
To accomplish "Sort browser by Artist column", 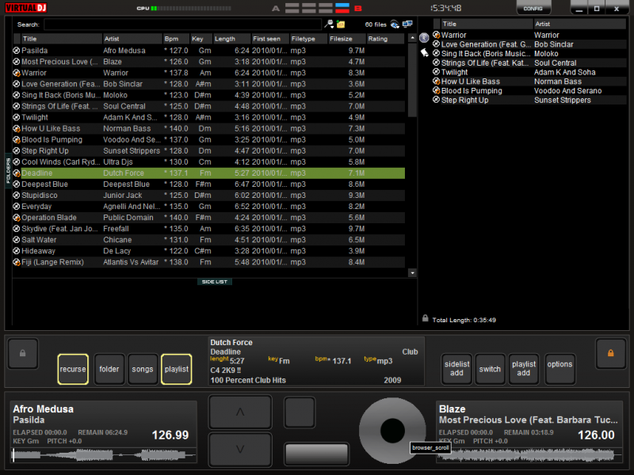I will pyautogui.click(x=132, y=39).
